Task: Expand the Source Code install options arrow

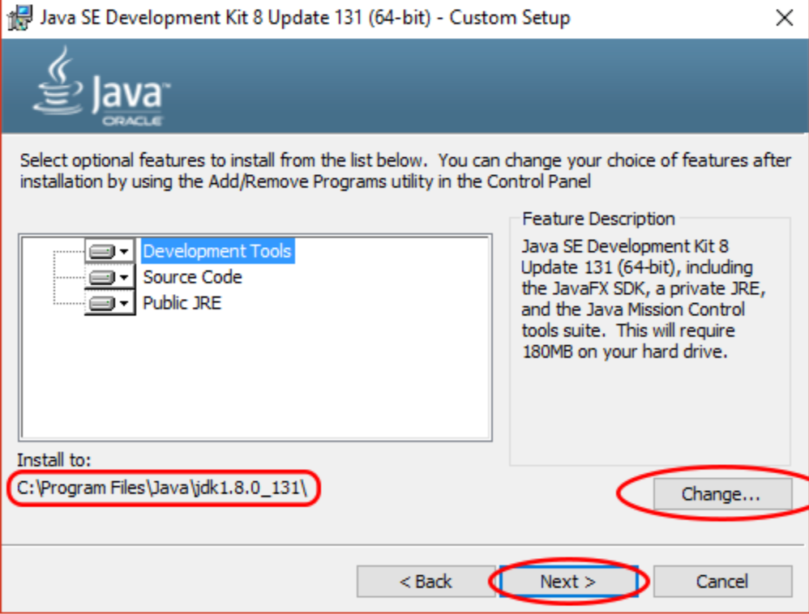Action: pyautogui.click(x=124, y=278)
